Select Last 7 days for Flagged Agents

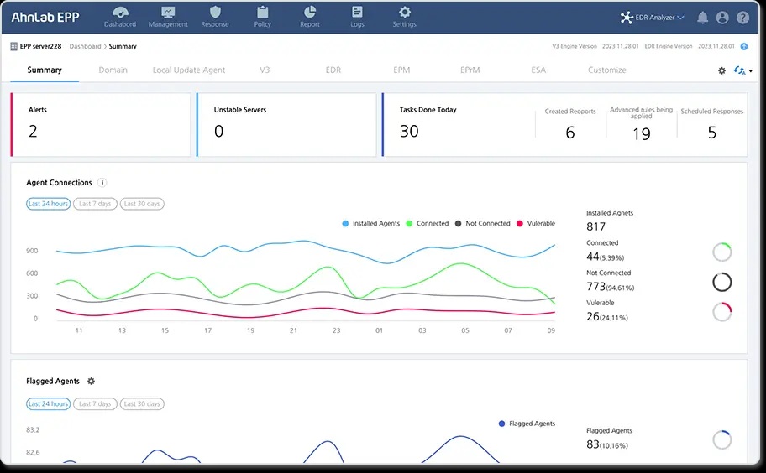[95, 403]
